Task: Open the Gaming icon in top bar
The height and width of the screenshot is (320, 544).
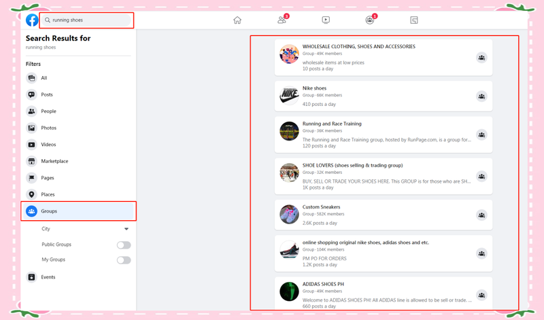Action: pos(414,20)
